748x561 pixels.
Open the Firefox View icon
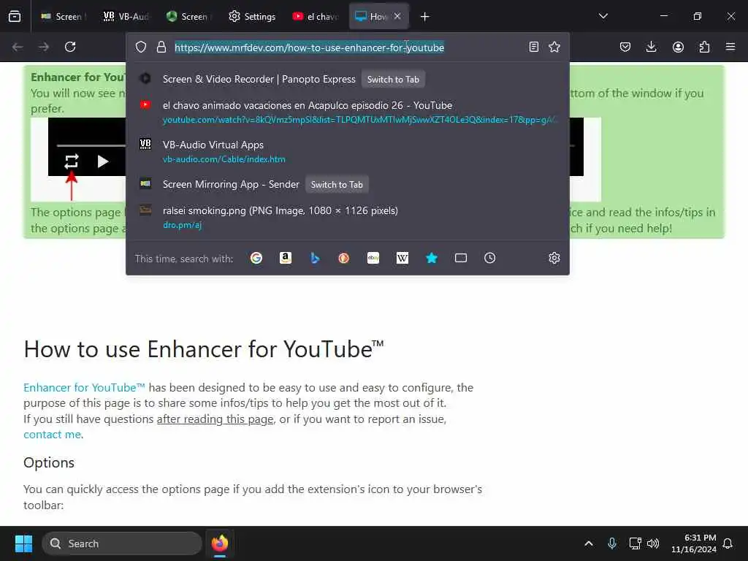[15, 16]
